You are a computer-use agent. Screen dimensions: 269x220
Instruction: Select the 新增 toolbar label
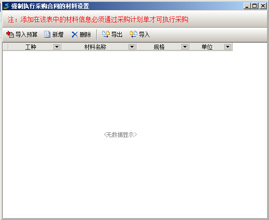point(58,34)
